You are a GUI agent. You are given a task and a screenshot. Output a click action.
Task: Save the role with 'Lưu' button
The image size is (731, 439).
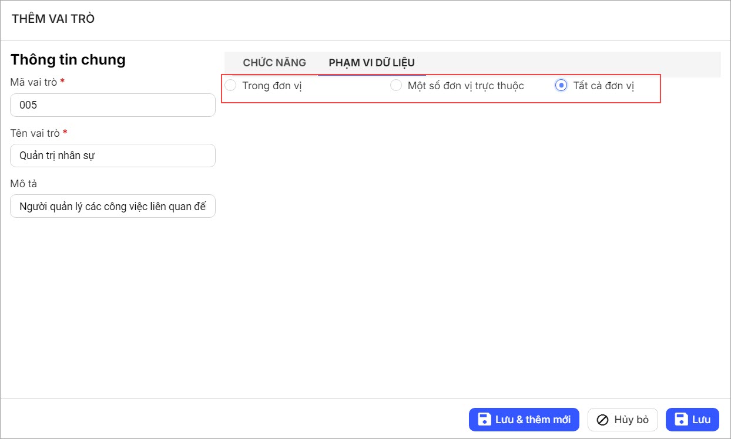click(692, 420)
